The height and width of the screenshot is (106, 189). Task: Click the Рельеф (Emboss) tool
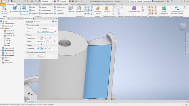tap(43, 7)
